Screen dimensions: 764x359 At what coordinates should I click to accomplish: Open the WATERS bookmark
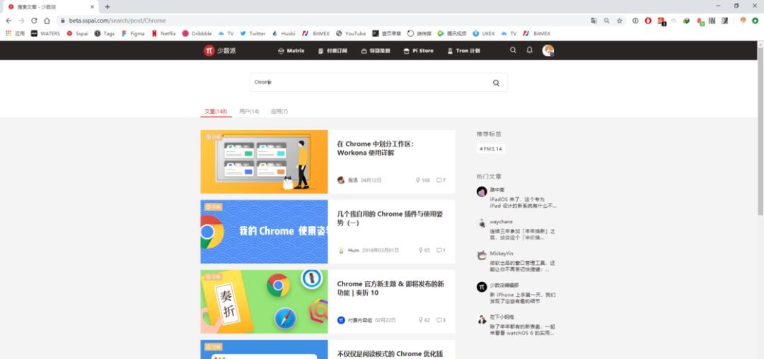(x=45, y=33)
